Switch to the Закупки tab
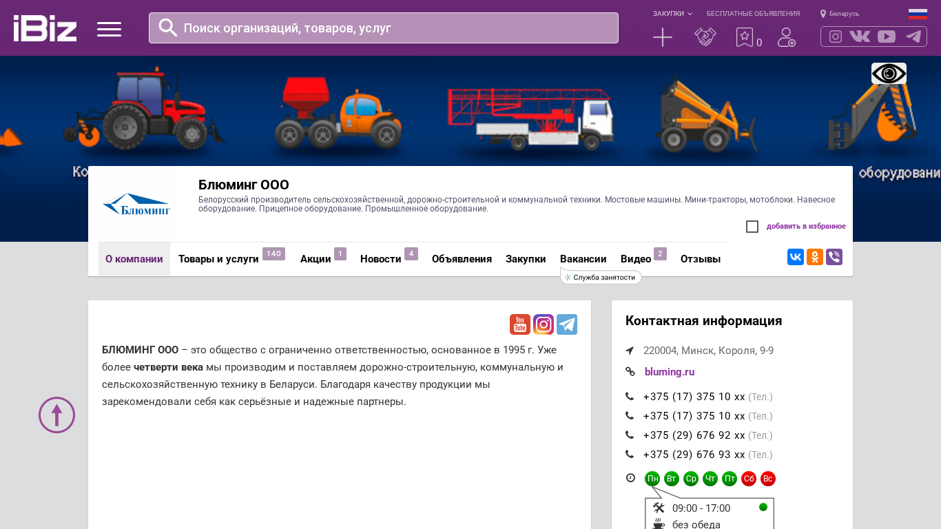The height and width of the screenshot is (529, 941). click(526, 259)
